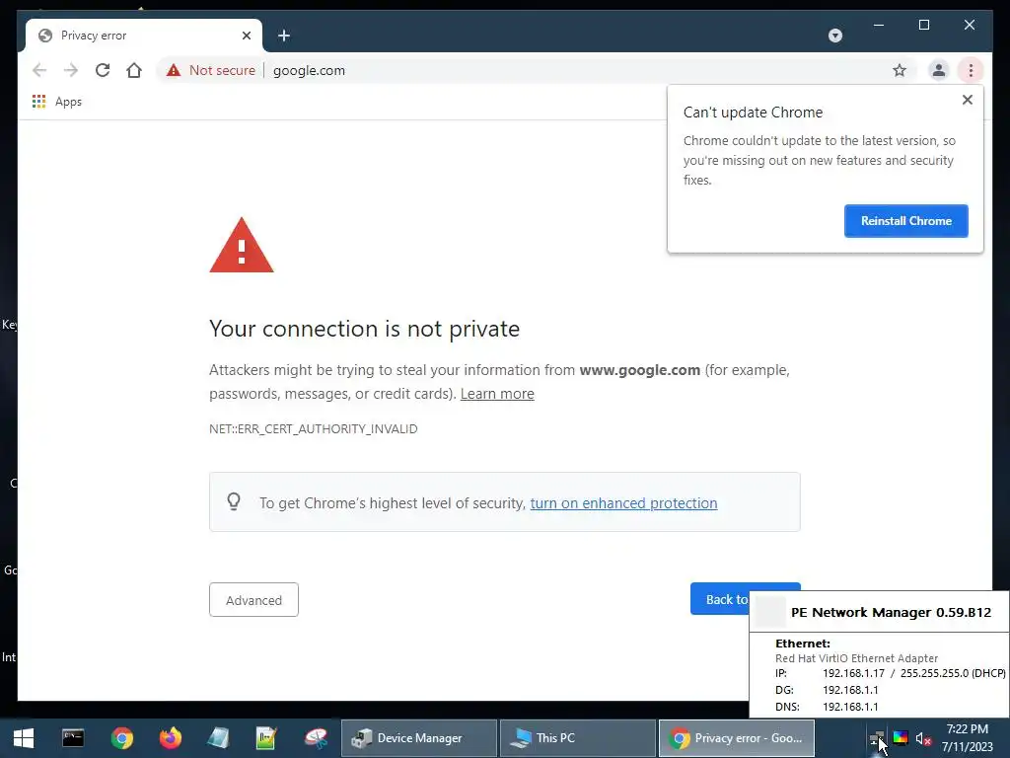This screenshot has width=1010, height=758.
Task: Open the Apps shortcut in bookmarks bar
Action: [x=57, y=102]
